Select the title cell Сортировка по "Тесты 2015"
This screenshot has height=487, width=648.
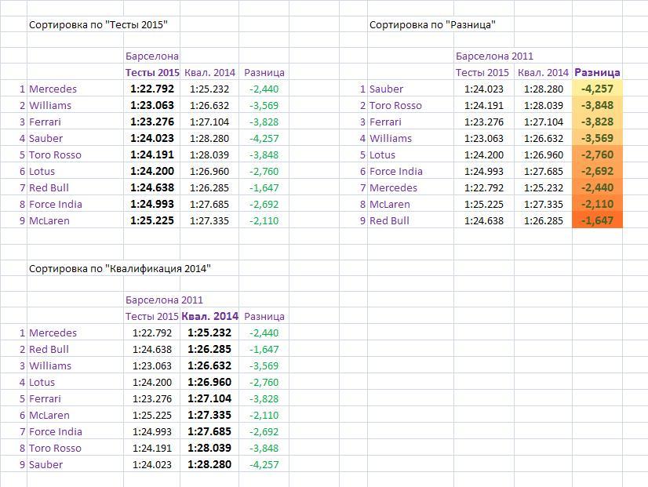98,25
